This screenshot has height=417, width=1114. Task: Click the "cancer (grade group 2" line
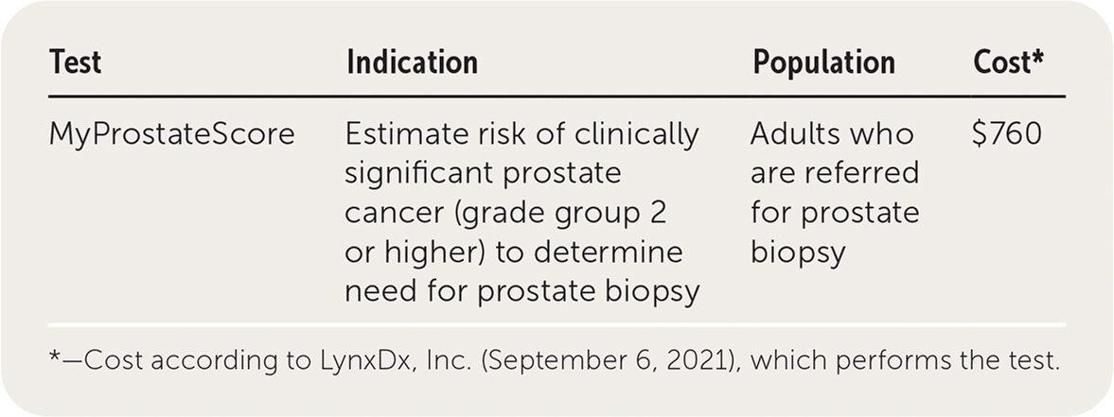(505, 213)
